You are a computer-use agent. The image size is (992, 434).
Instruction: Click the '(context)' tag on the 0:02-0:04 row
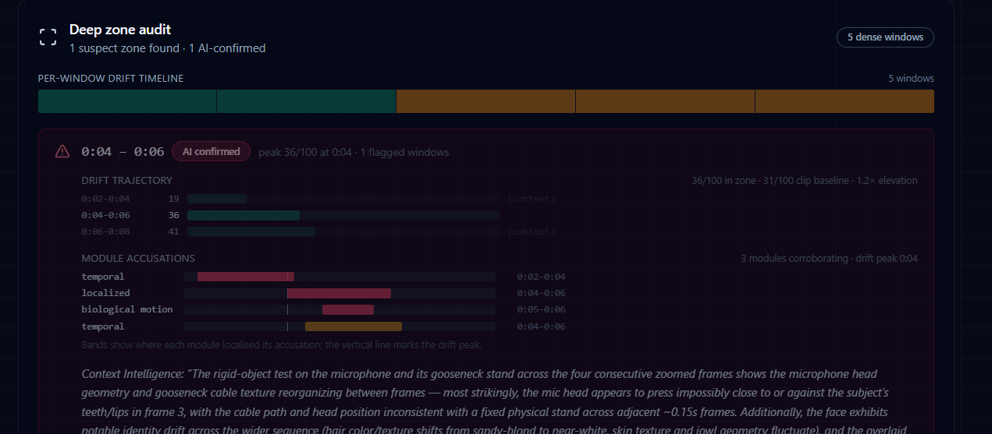click(x=531, y=199)
